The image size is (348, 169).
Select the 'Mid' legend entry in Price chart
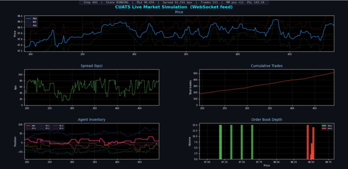pyautogui.click(x=32, y=19)
